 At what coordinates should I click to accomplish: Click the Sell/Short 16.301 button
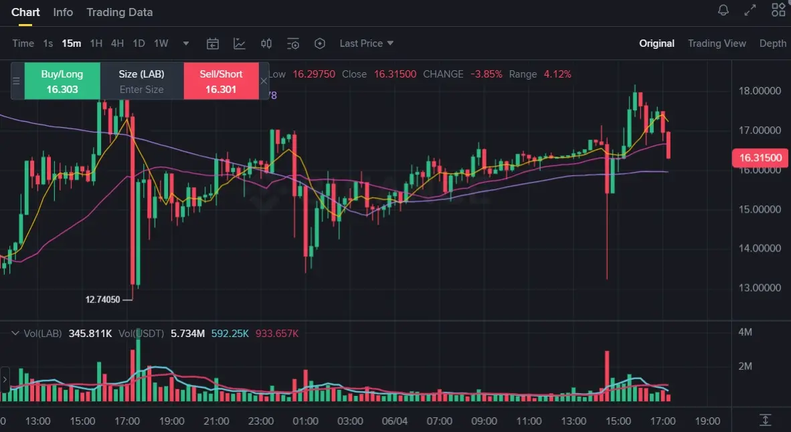[x=221, y=81]
